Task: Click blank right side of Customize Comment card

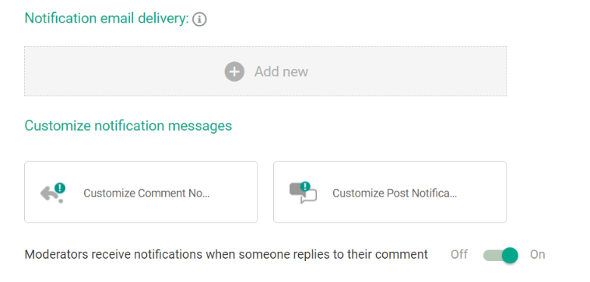Action: coord(235,192)
